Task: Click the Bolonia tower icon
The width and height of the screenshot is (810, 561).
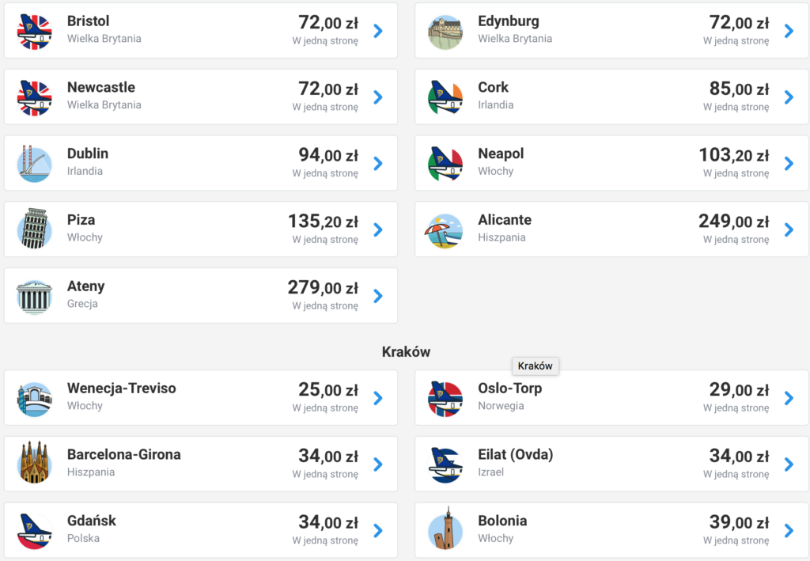Action: tap(445, 530)
